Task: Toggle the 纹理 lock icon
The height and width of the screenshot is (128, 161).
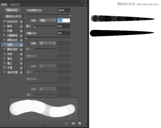Action: 21,31
